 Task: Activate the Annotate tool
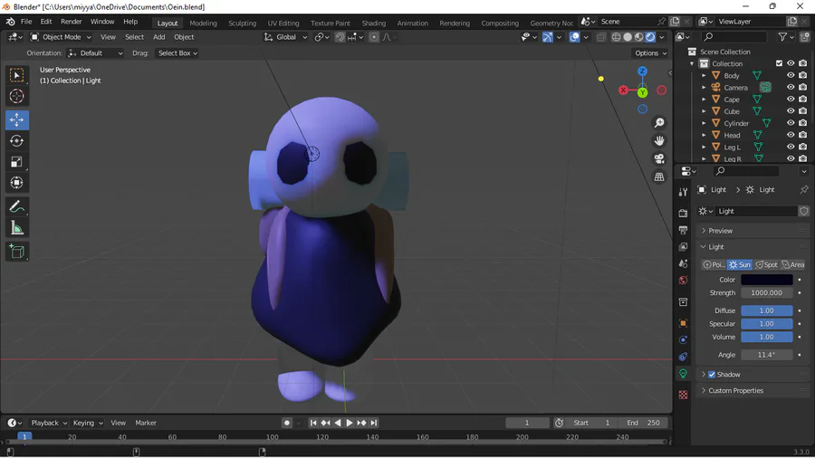pyautogui.click(x=16, y=207)
